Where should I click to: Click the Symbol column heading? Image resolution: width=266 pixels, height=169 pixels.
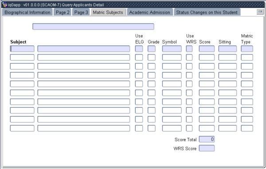click(169, 42)
